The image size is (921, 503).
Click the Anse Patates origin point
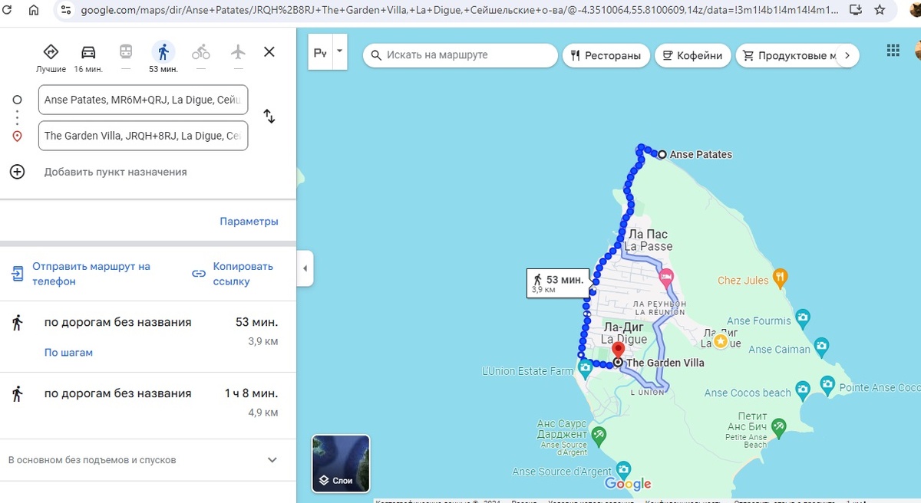click(662, 154)
